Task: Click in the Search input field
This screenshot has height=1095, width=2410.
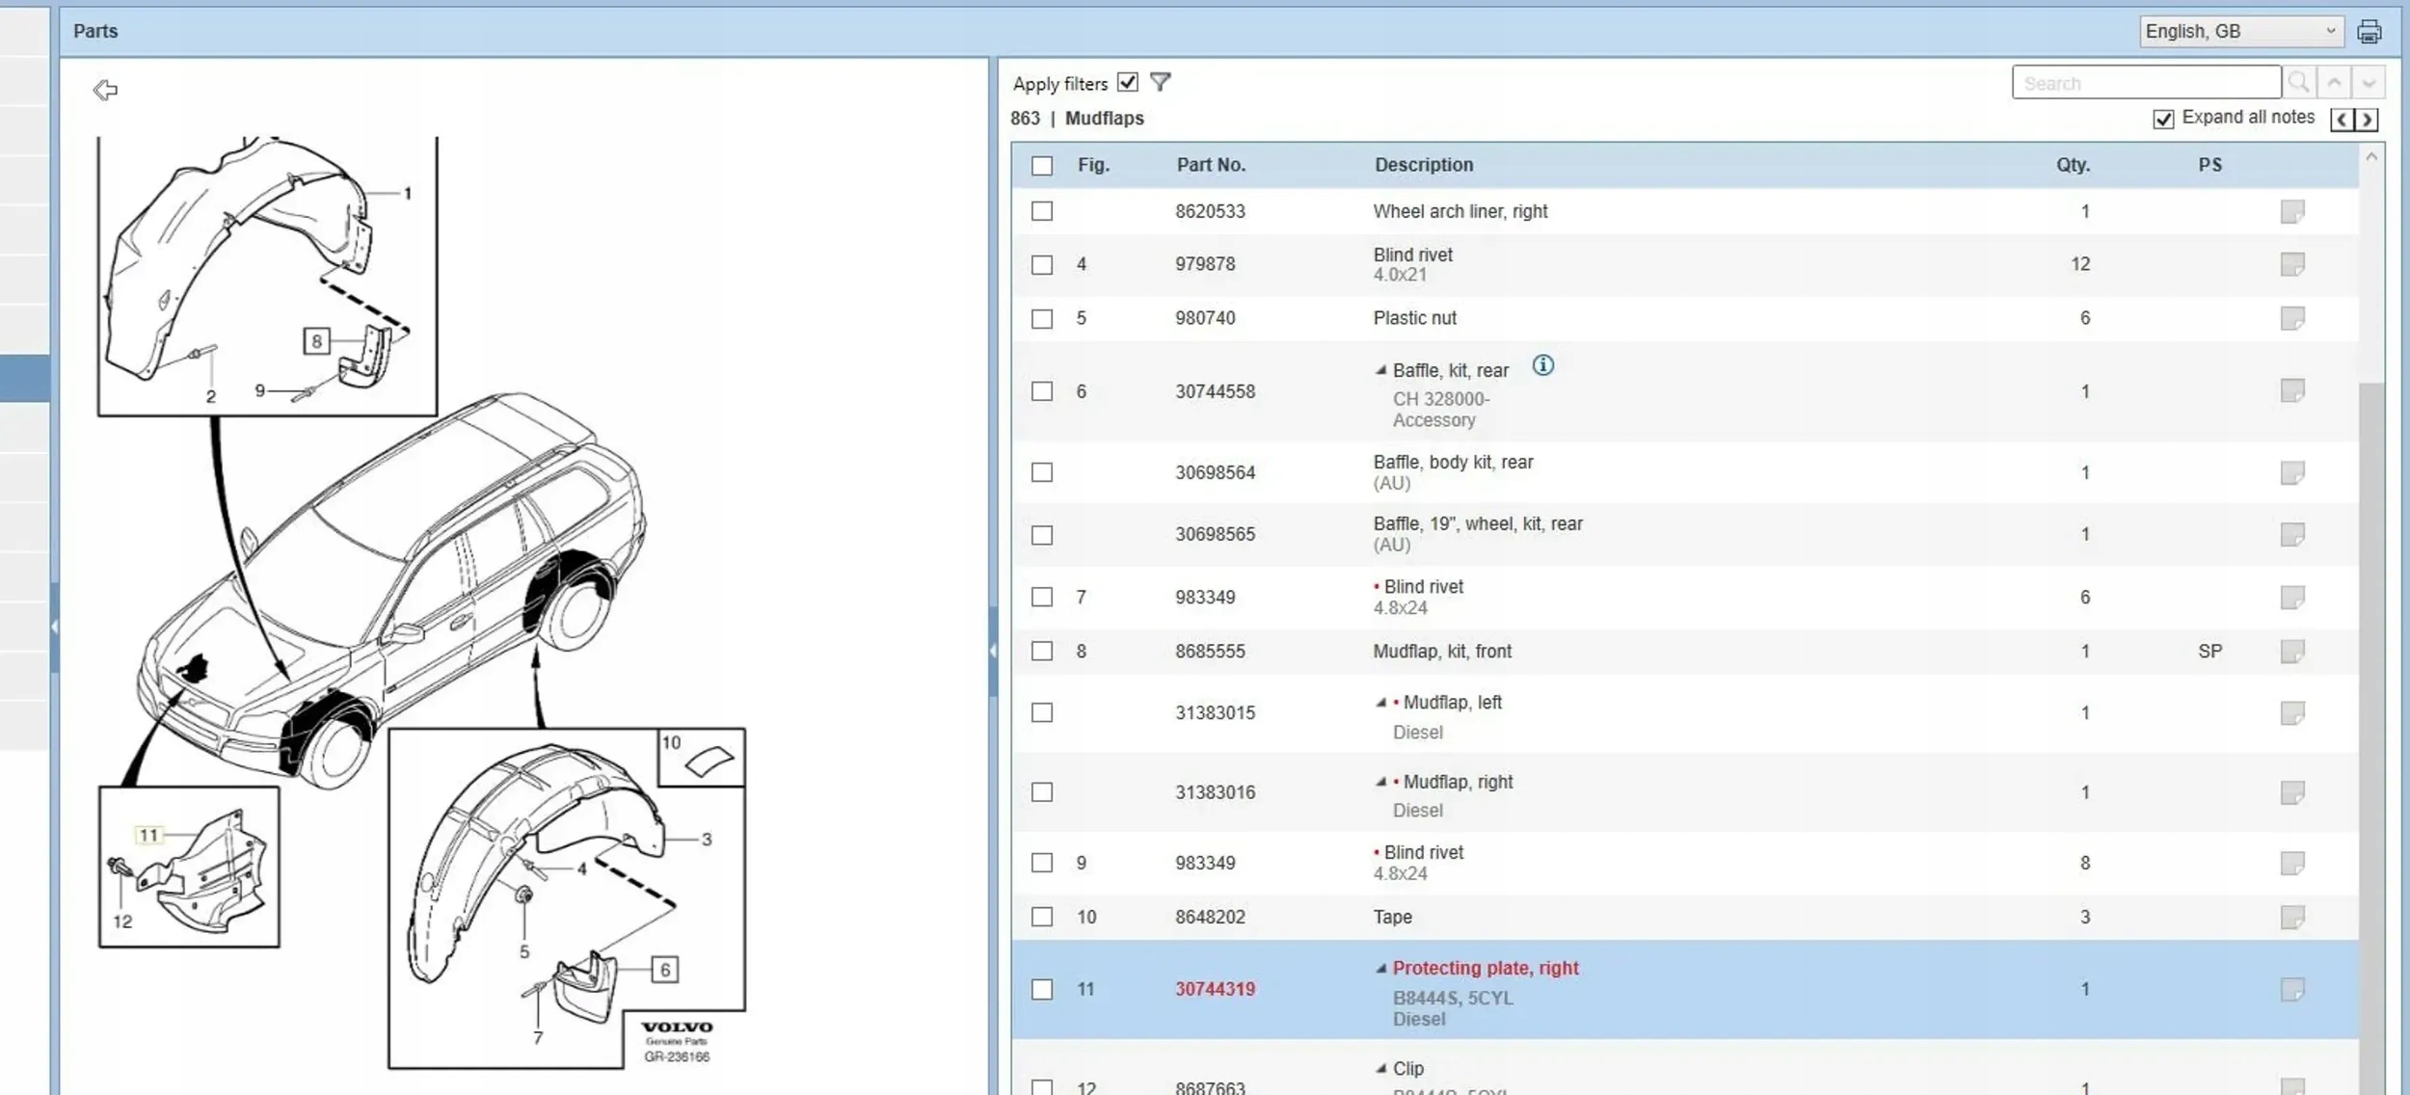Action: (2146, 83)
